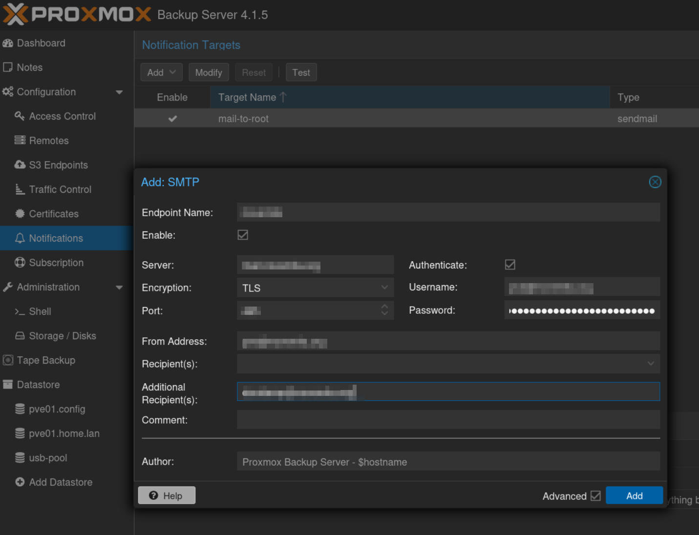Go to the Dashboard
699x535 pixels.
(41, 43)
